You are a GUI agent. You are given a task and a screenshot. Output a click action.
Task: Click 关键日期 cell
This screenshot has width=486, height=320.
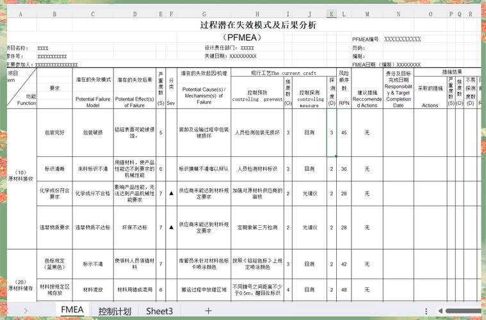click(231, 56)
